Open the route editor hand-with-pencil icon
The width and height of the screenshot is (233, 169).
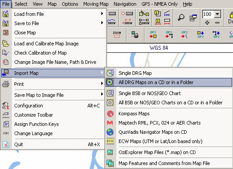pyautogui.click(x=144, y=14)
